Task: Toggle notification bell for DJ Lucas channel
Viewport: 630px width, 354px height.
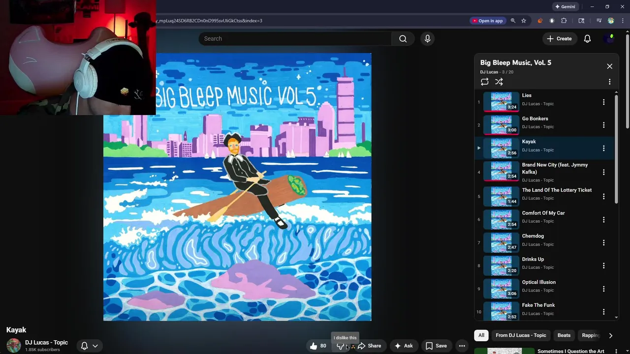Action: pos(84,346)
